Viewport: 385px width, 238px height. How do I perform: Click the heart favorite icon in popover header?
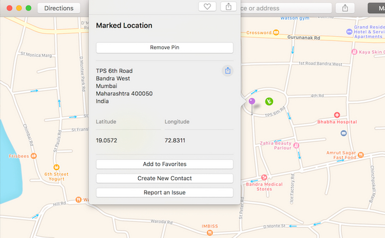point(207,7)
